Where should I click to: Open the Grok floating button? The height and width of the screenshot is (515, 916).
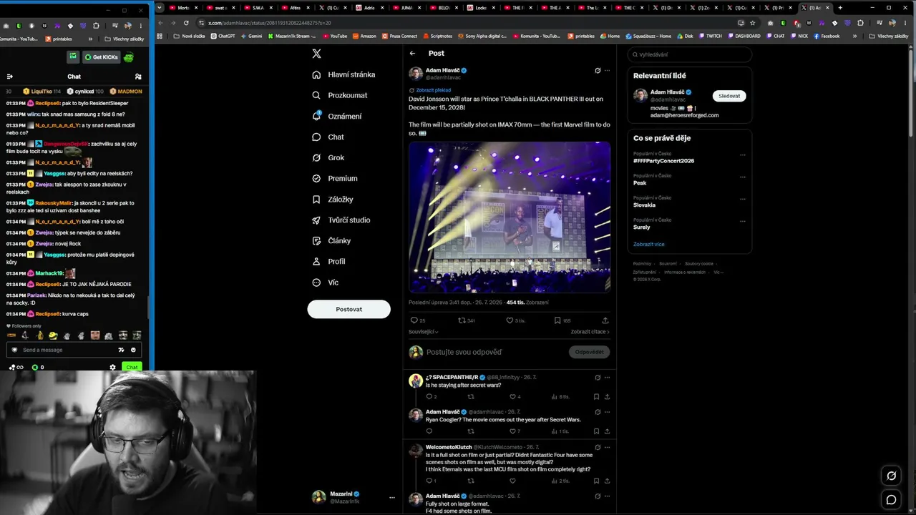click(x=891, y=476)
